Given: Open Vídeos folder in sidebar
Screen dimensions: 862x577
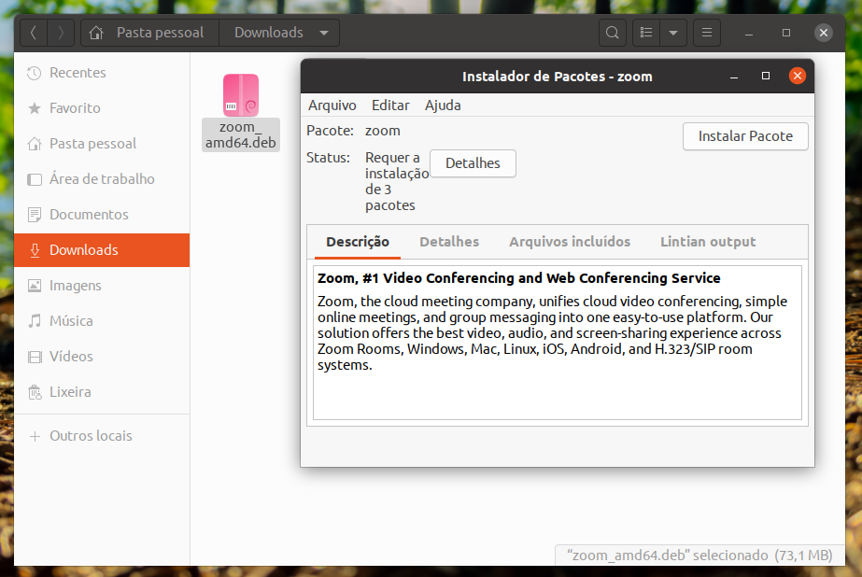Looking at the screenshot, I should 102,357.
